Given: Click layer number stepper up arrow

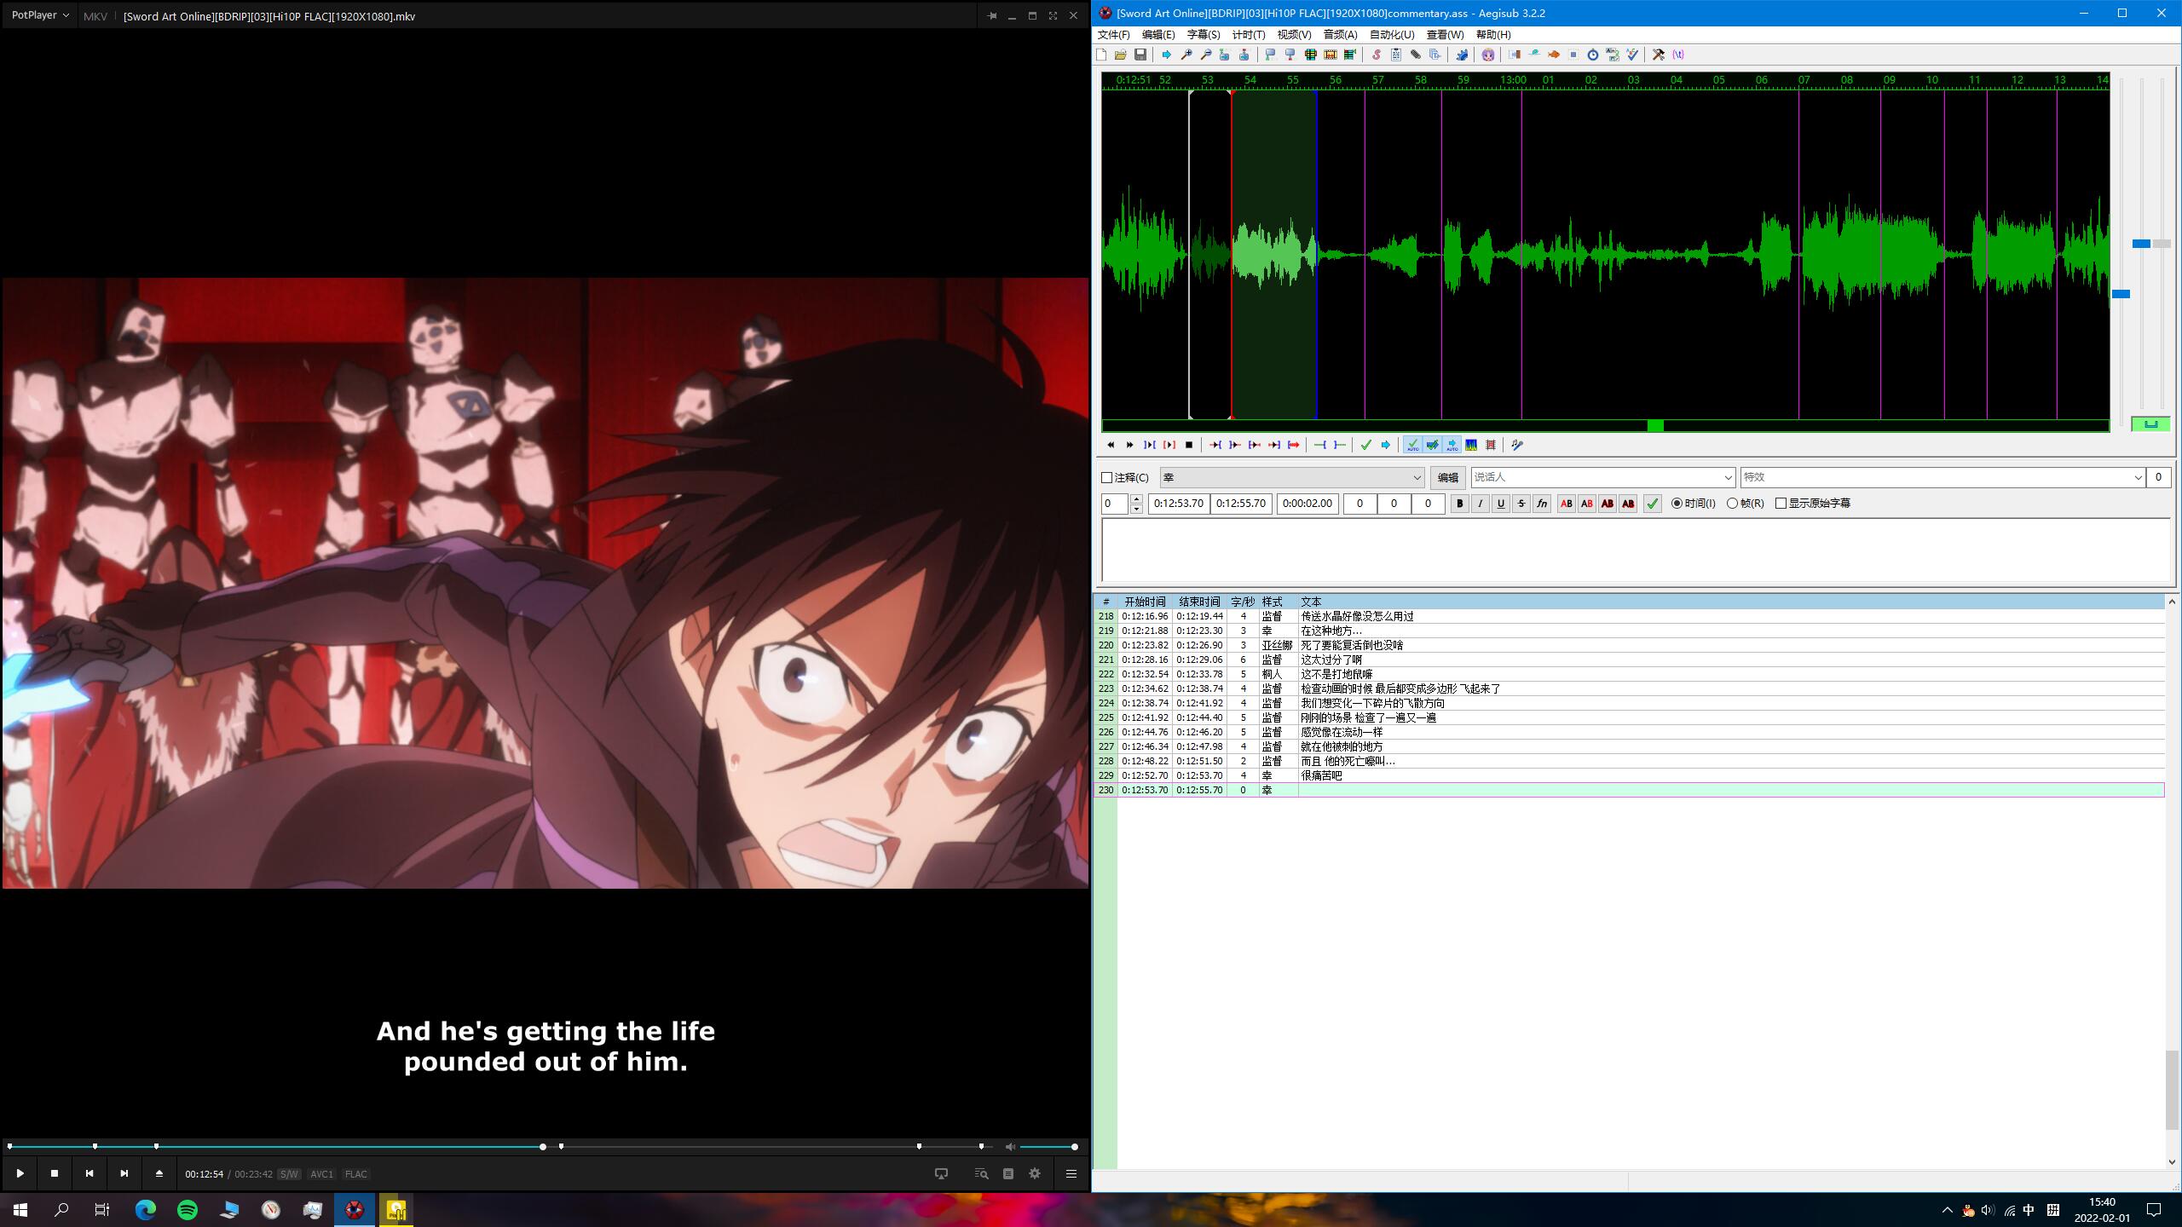Looking at the screenshot, I should click(x=1136, y=499).
